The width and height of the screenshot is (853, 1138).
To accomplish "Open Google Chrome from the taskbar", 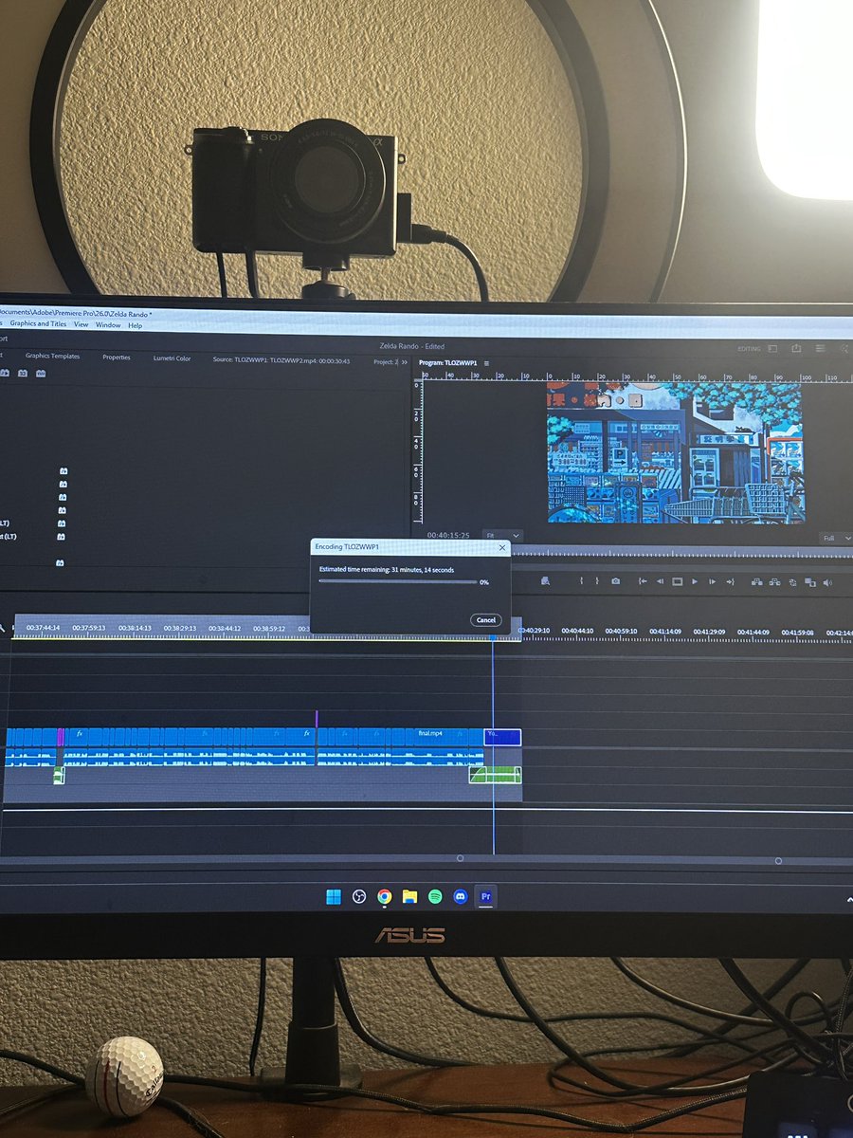I will click(x=384, y=896).
